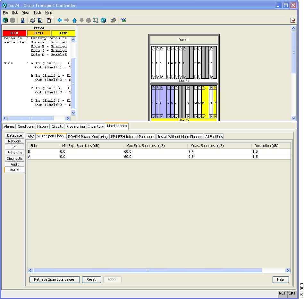
Task: Open preferences using the clipboard icon
Action: pyautogui.click(x=50, y=20)
